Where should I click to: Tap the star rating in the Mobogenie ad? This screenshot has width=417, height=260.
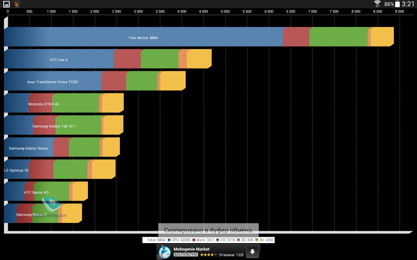click(208, 254)
